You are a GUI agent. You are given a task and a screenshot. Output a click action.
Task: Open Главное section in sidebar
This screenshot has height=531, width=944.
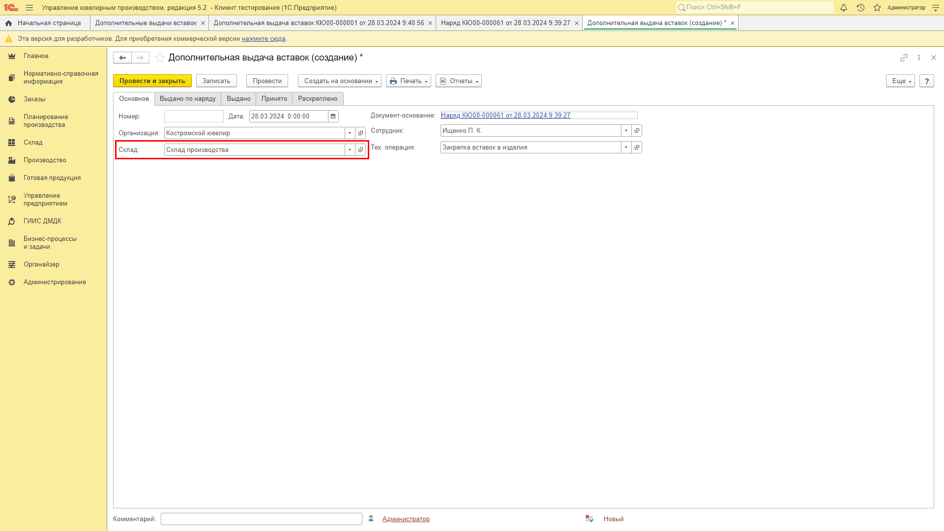point(54,56)
